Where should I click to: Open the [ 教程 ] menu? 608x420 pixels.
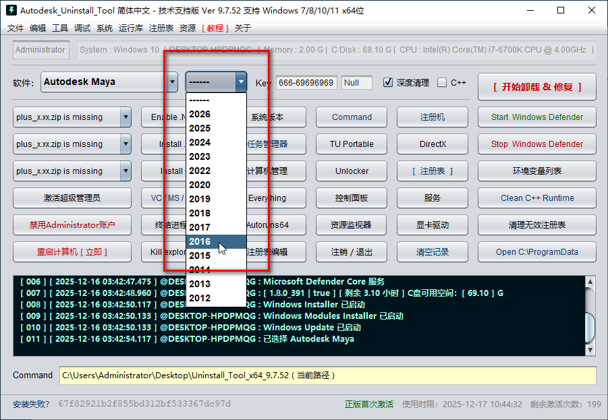[215, 28]
